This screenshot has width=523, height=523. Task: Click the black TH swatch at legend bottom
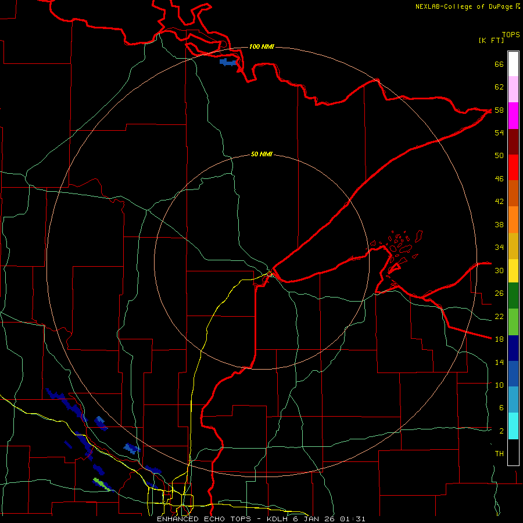[x=513, y=452]
